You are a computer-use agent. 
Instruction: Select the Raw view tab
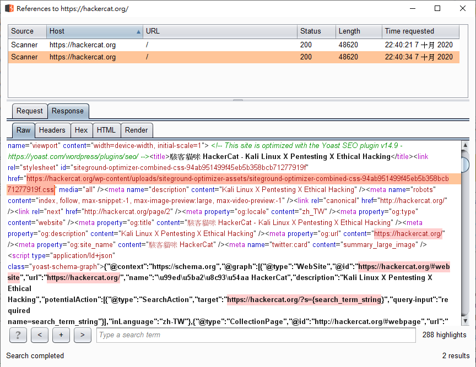coord(23,130)
